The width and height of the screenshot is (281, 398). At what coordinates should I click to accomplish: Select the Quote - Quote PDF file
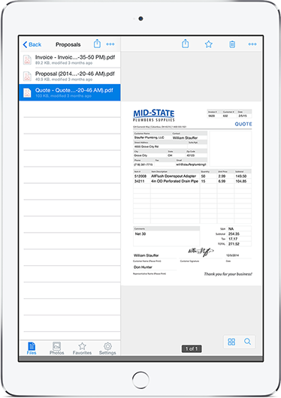70,92
